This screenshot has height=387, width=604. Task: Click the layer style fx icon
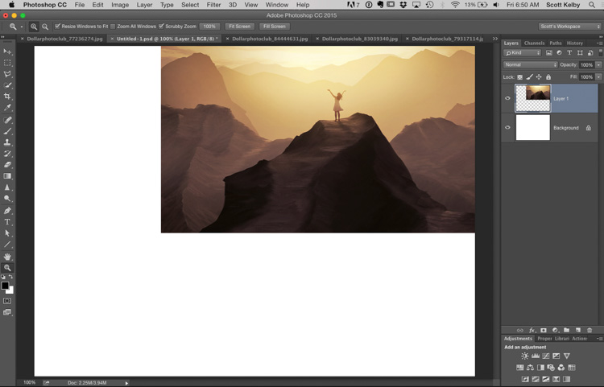click(532, 330)
